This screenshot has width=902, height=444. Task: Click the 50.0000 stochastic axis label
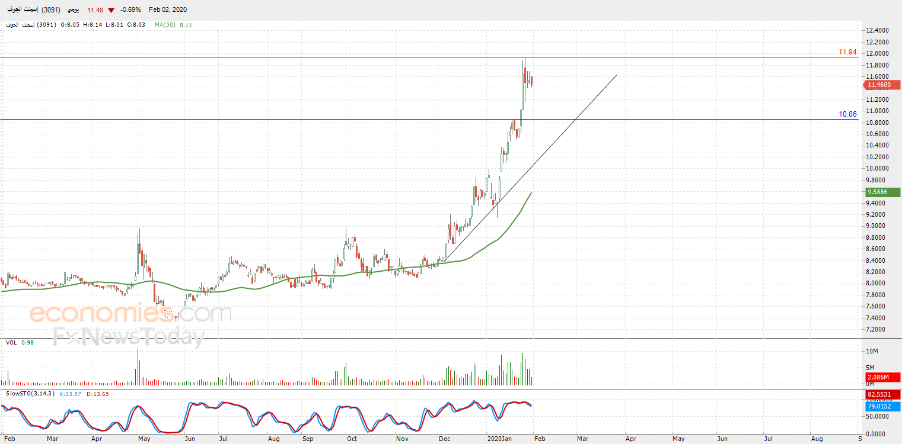point(876,417)
